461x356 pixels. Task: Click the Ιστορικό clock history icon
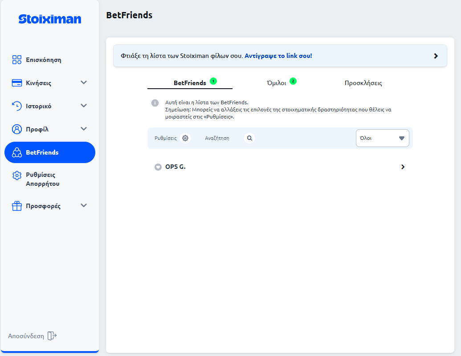click(x=17, y=106)
